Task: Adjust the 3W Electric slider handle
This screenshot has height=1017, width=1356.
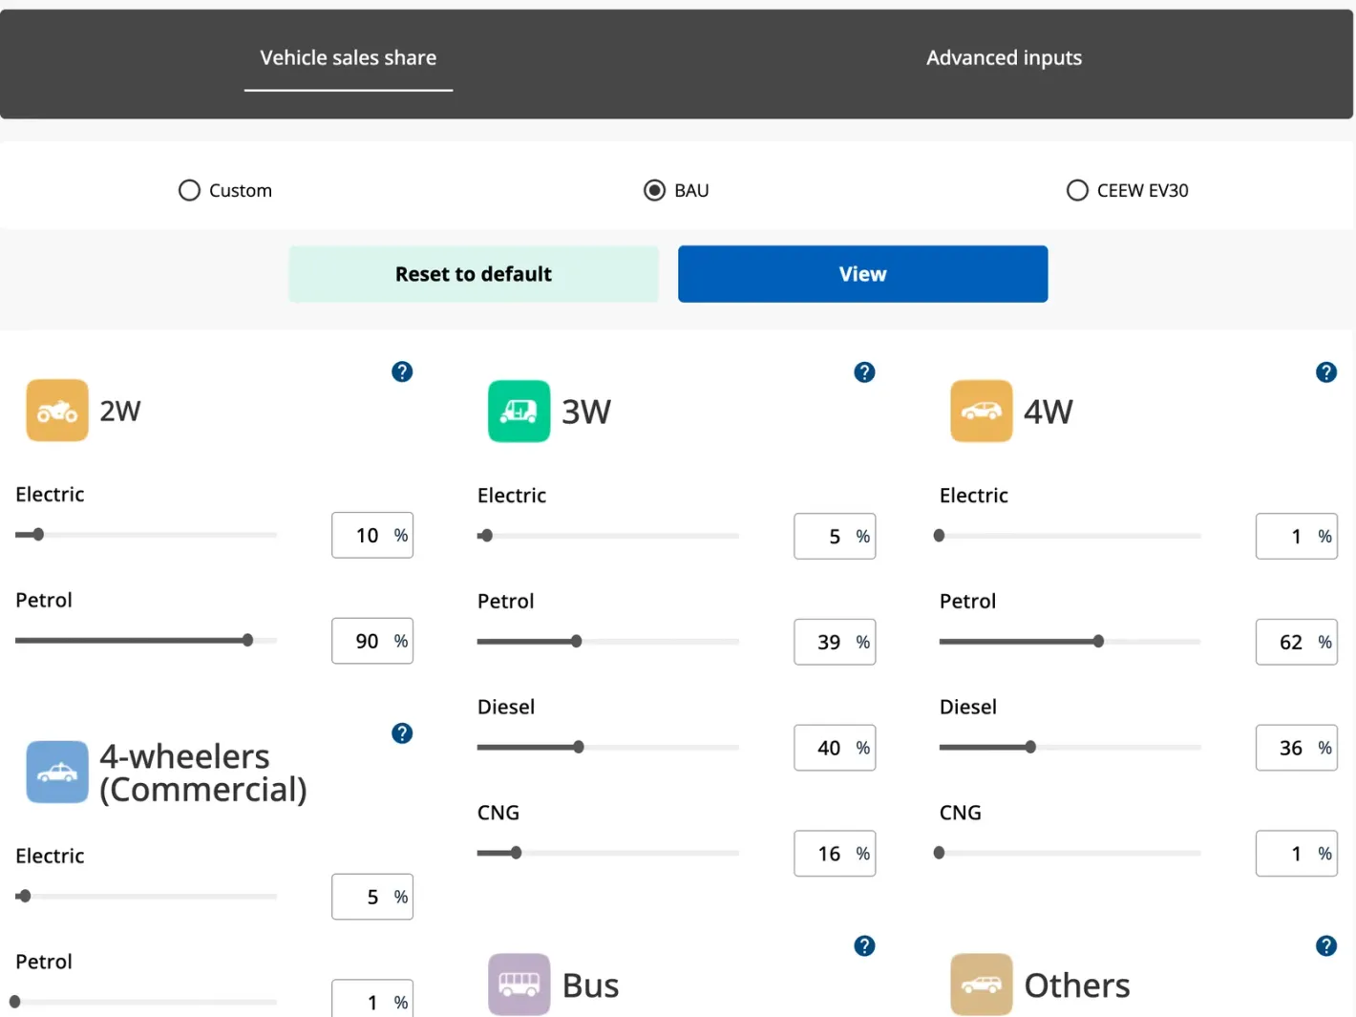Action: click(487, 536)
